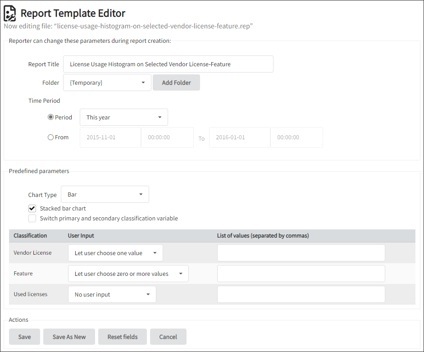Open the Folder dropdown showing {Temporary}
The image size is (424, 352).
point(107,82)
